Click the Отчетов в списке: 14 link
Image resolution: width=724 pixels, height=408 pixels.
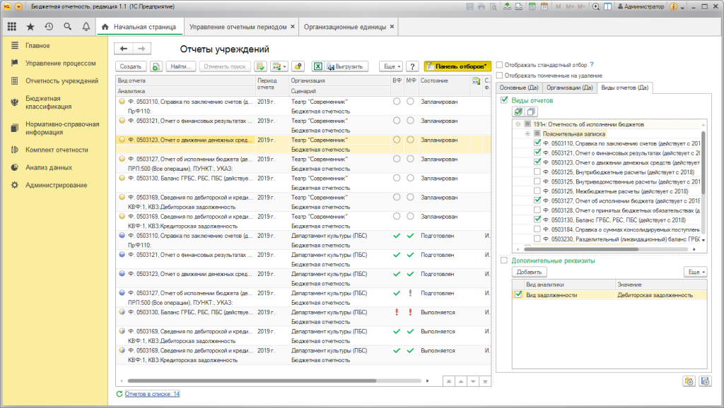152,394
